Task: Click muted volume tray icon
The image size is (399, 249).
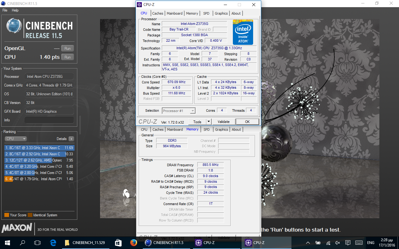Action: [338, 243]
